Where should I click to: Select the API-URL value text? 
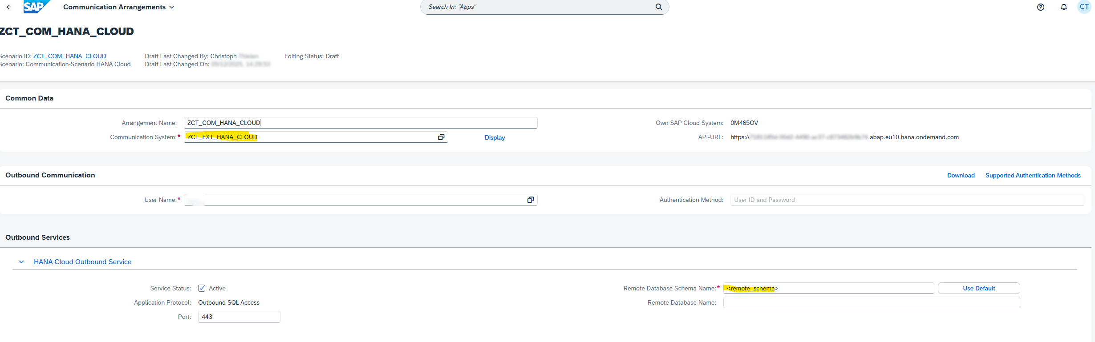tap(844, 137)
